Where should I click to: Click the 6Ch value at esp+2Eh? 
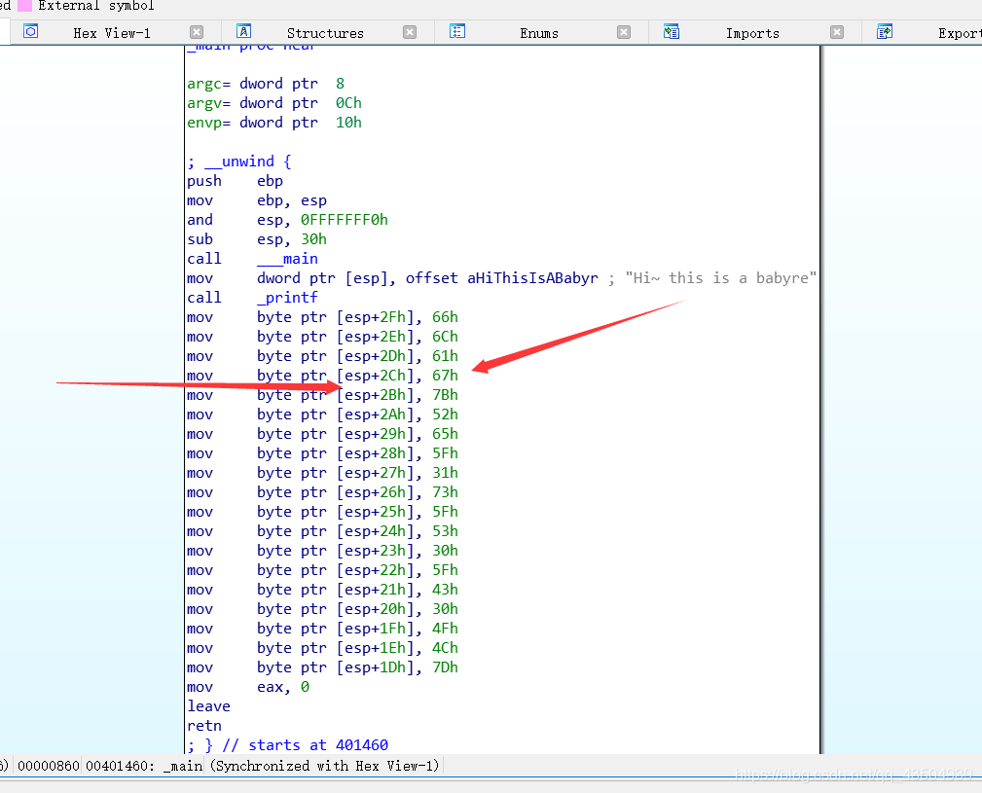pos(446,337)
